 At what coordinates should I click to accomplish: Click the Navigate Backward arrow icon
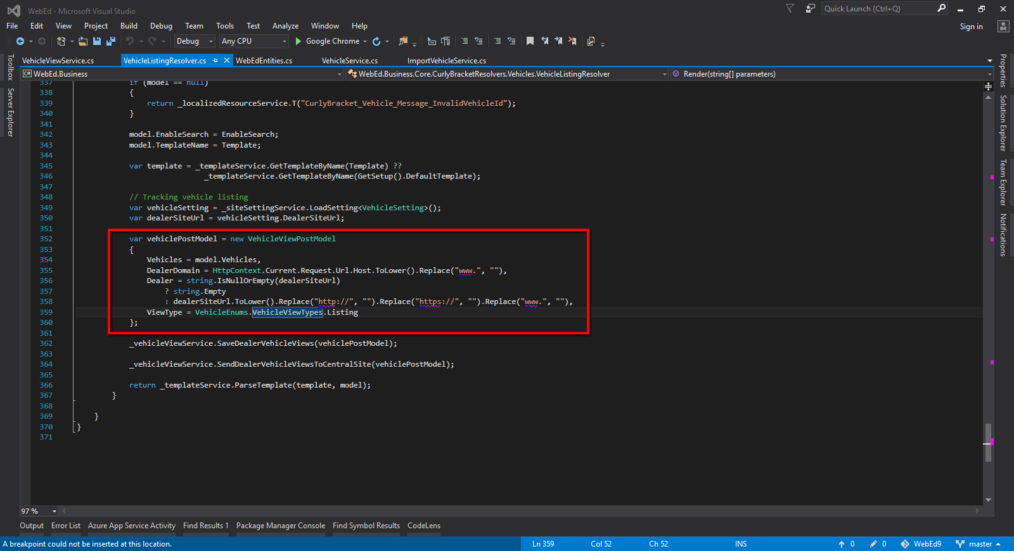point(20,41)
